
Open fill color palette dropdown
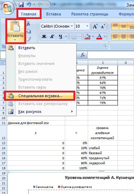93,37
